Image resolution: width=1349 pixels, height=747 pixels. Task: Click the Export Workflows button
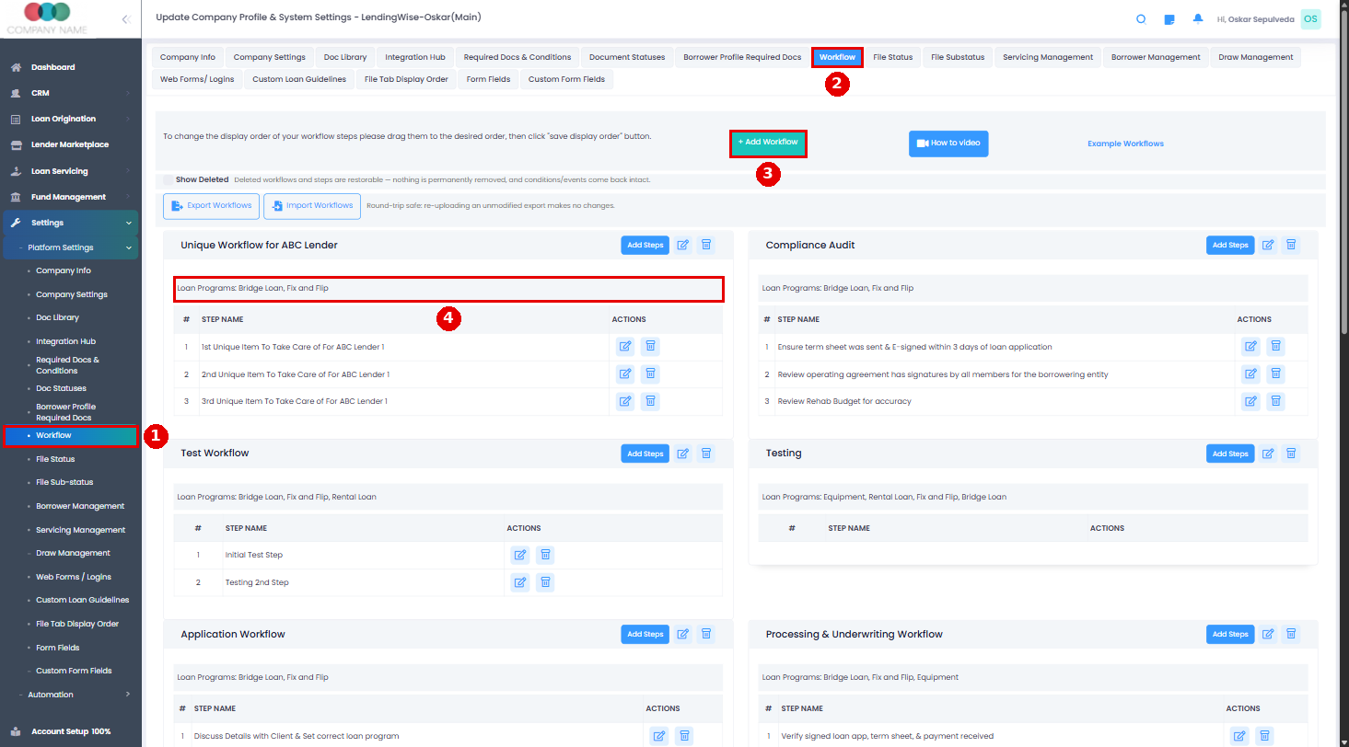(x=211, y=206)
